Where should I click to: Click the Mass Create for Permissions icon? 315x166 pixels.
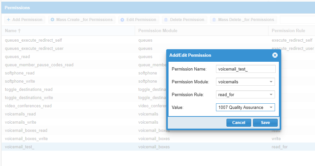coord(52,20)
